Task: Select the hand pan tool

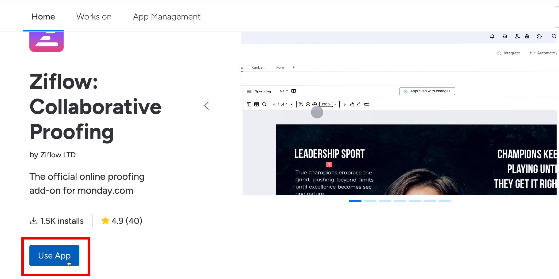Action: pyautogui.click(x=352, y=104)
